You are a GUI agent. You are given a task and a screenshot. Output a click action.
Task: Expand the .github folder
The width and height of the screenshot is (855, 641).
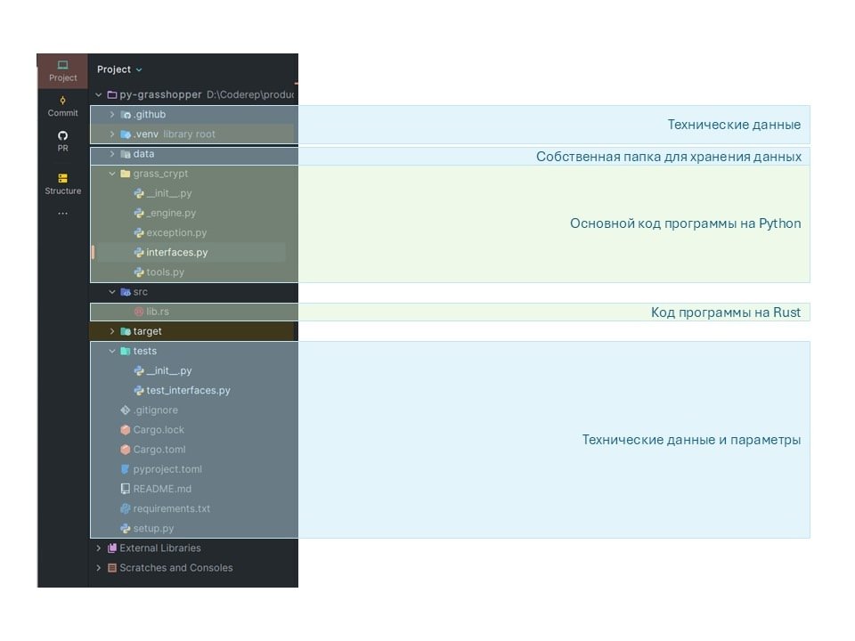(x=112, y=115)
